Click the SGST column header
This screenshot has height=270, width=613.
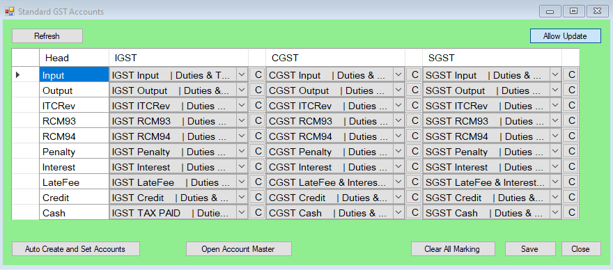tap(492, 58)
